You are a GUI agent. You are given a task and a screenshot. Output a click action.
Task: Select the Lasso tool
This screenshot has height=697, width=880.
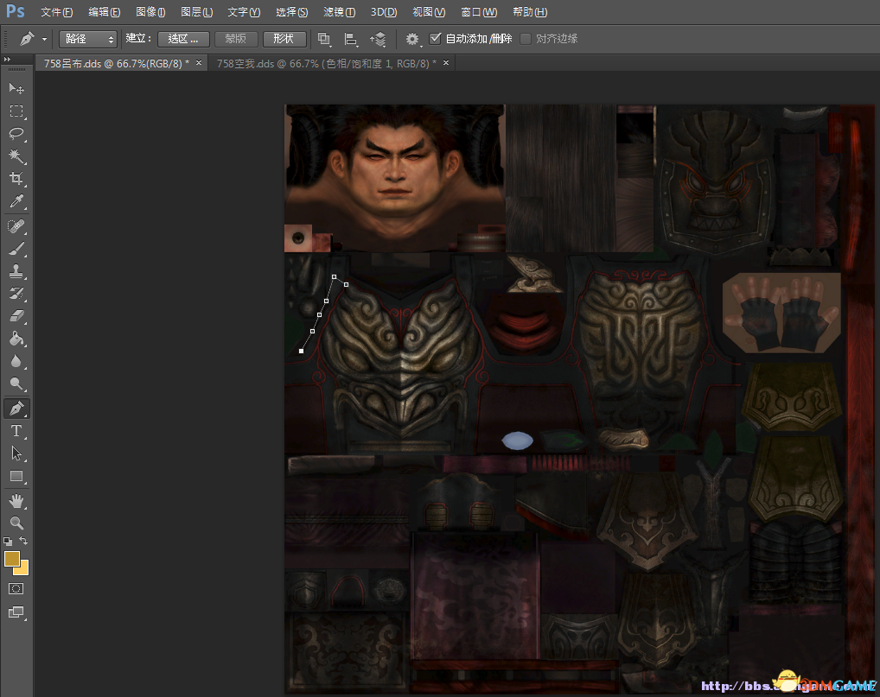coord(16,134)
